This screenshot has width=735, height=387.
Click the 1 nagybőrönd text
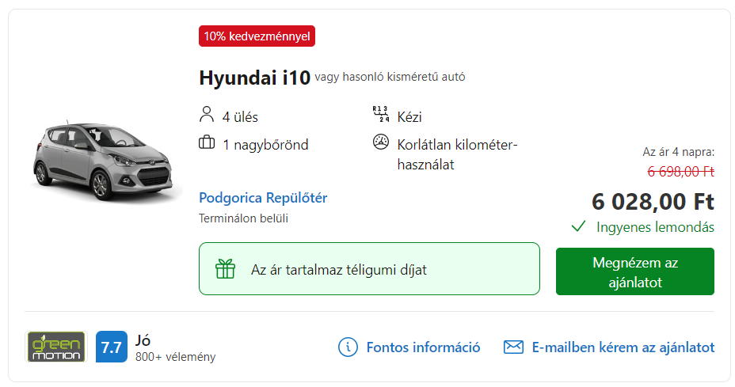[265, 145]
